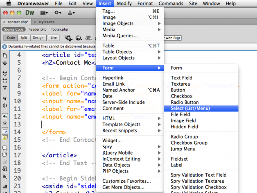Toggle Line Numbers icon
Viewport: 257px width, 193px height.
[x=5, y=116]
